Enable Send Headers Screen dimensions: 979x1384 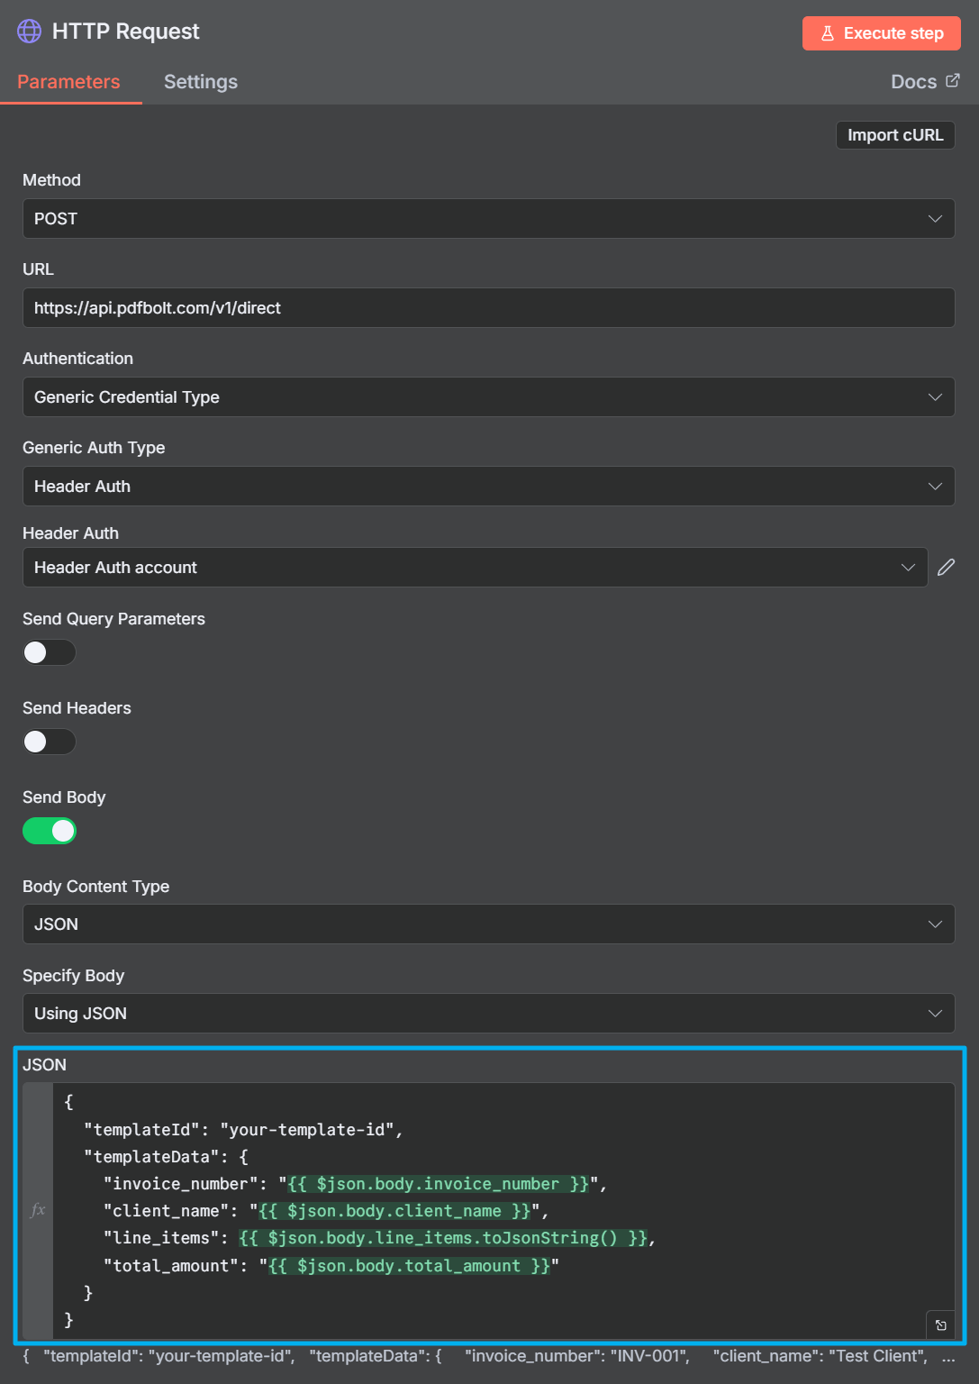click(x=49, y=741)
